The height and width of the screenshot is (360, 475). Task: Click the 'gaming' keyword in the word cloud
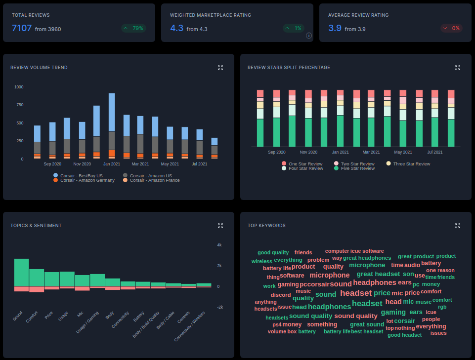tap(393, 312)
